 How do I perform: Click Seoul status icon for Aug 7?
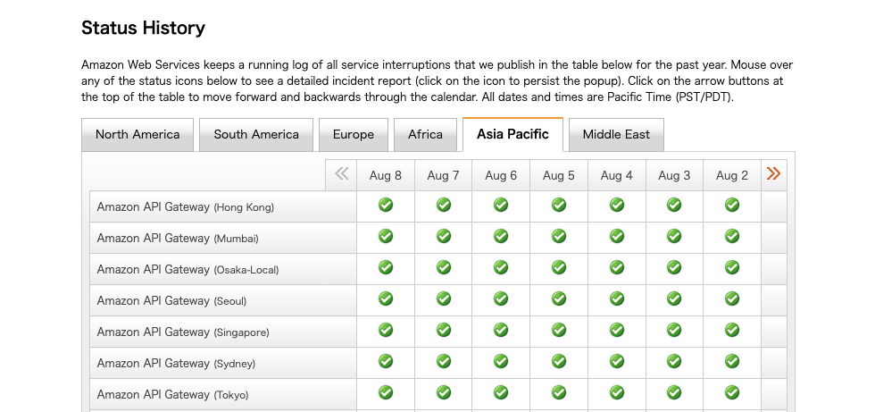tap(444, 298)
